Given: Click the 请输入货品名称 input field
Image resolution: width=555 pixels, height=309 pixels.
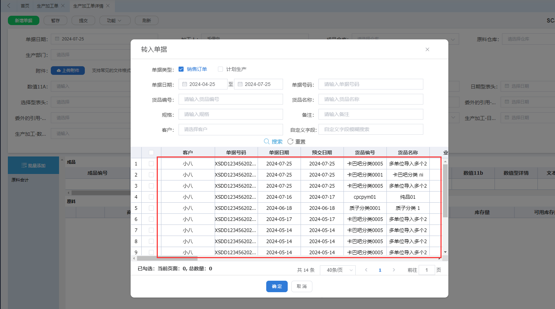Looking at the screenshot, I should pyautogui.click(x=371, y=99).
